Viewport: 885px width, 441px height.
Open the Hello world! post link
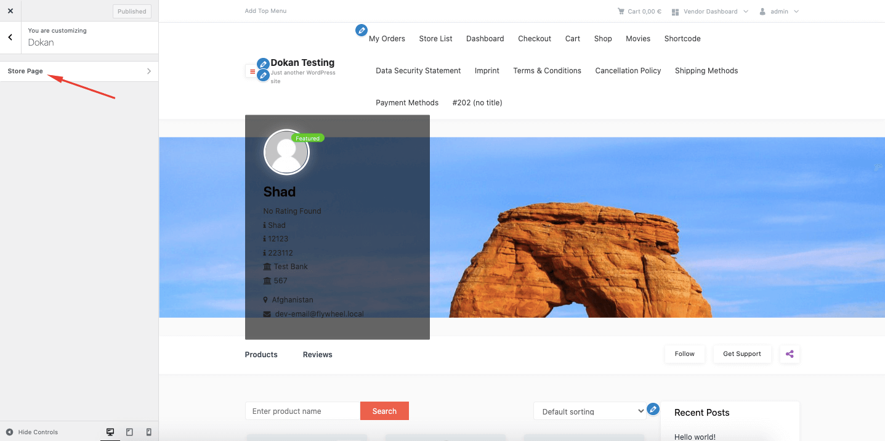695,437
